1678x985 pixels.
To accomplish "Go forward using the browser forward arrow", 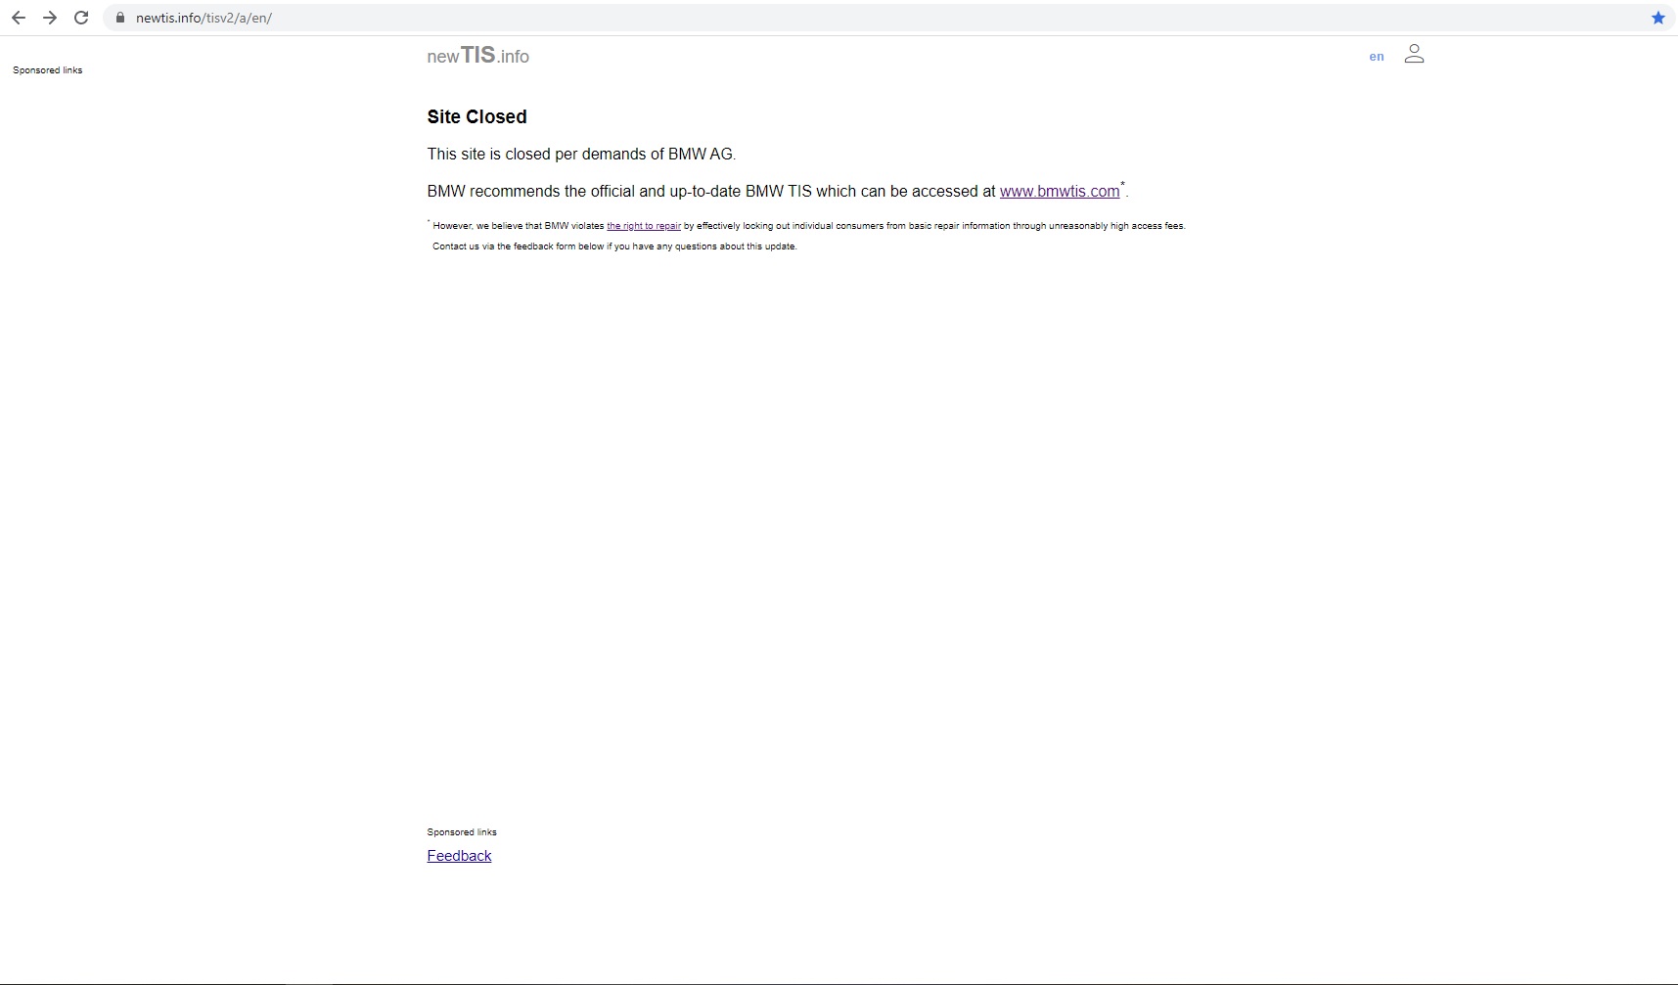I will coord(50,18).
